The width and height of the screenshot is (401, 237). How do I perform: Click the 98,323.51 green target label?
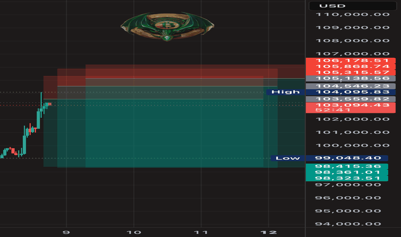point(347,178)
